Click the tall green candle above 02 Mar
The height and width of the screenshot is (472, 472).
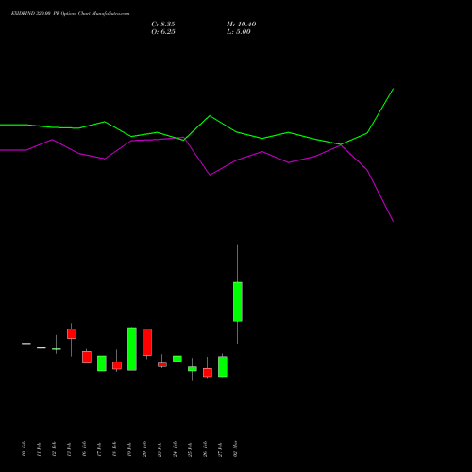tap(238, 302)
